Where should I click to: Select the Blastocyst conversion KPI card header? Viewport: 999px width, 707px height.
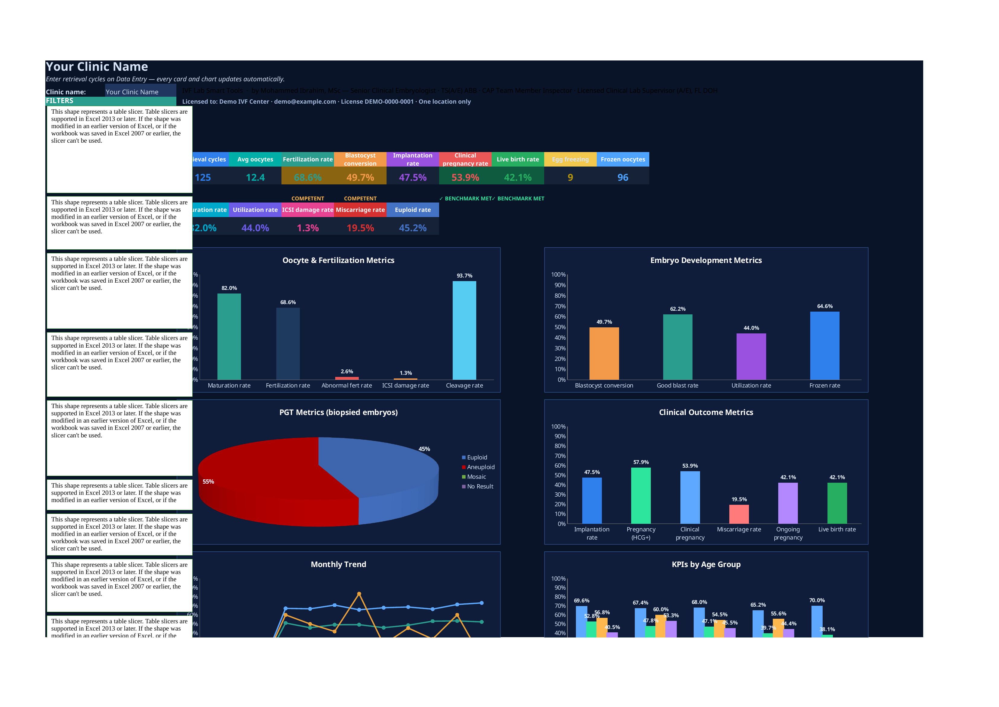(360, 159)
